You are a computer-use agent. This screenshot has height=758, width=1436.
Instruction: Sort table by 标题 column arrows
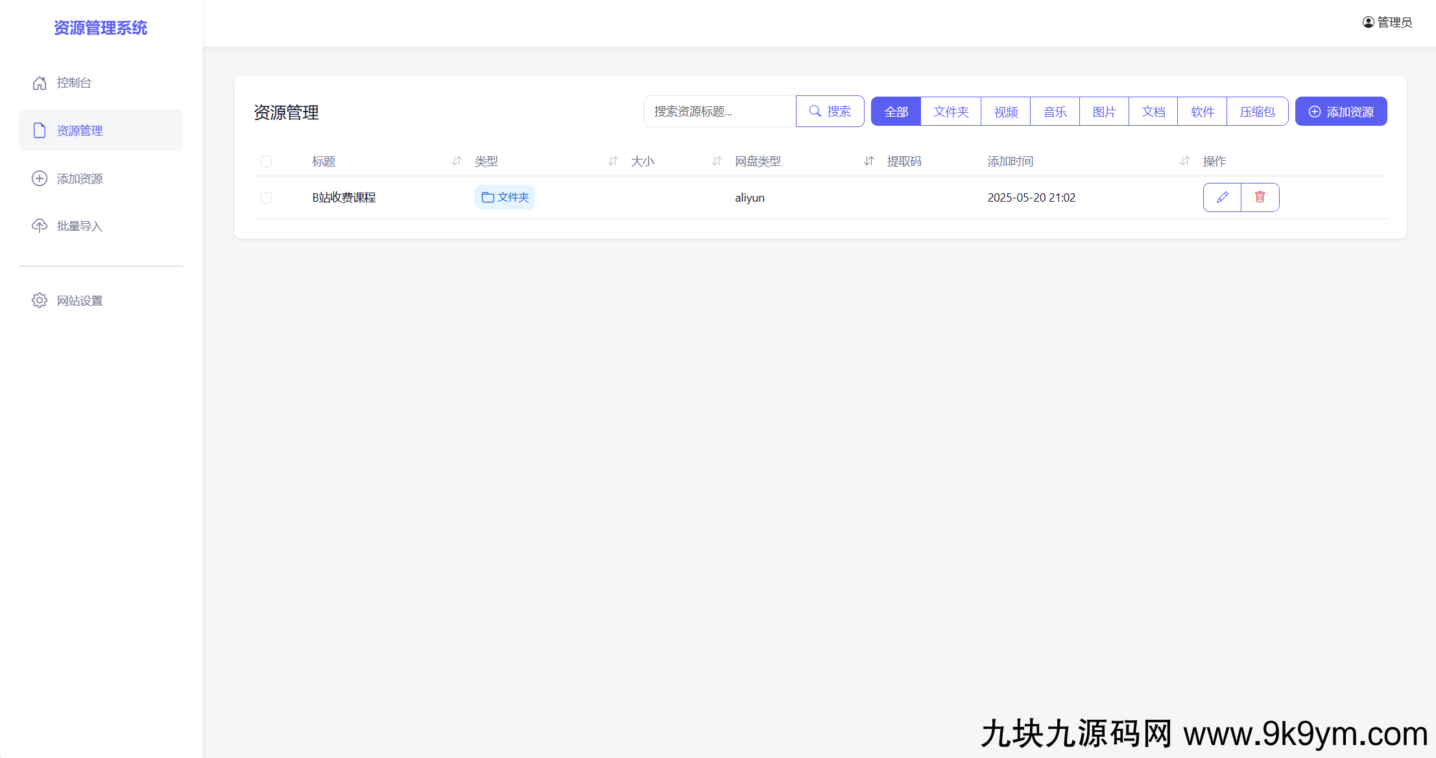coord(457,161)
